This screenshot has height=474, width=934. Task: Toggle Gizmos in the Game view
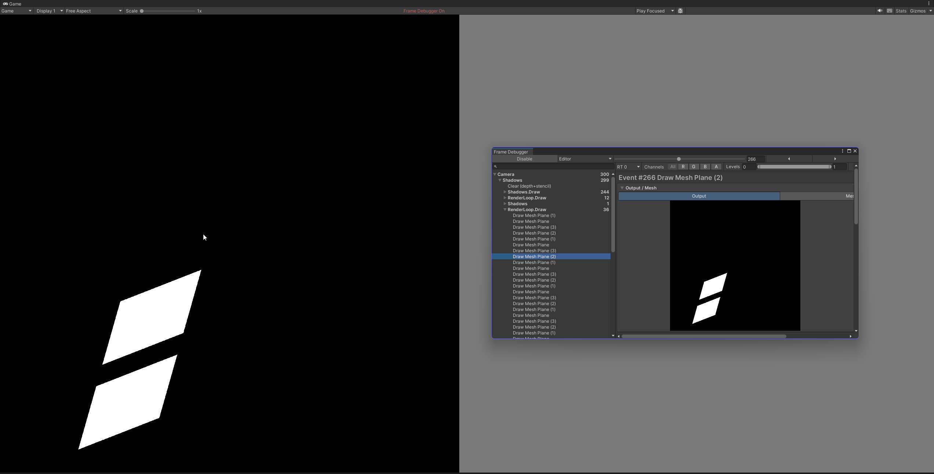point(917,11)
